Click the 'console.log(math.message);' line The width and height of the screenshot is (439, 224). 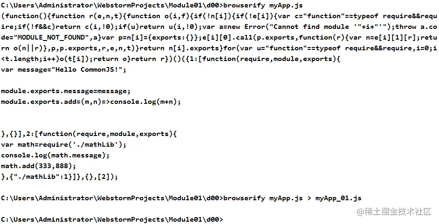55,155
